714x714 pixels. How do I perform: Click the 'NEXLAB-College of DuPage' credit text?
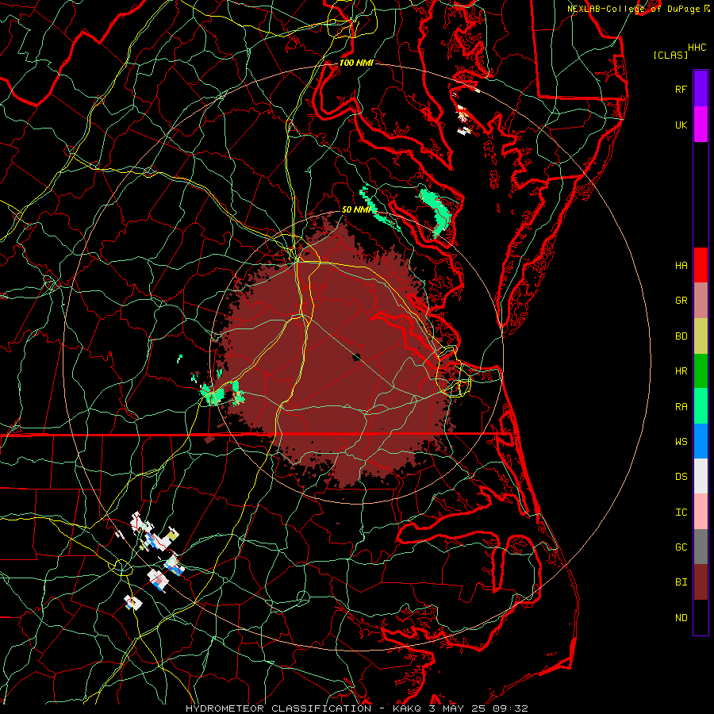click(x=635, y=9)
